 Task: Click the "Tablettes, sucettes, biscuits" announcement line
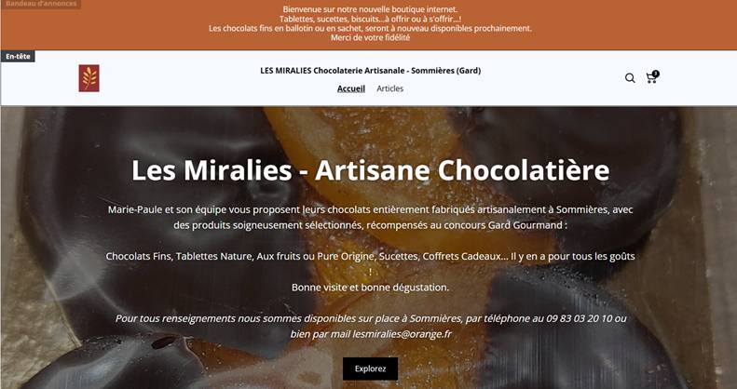(371, 19)
